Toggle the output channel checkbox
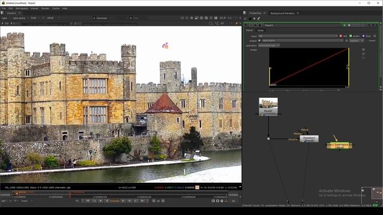This screenshot has width=383, height=215. pos(259,41)
